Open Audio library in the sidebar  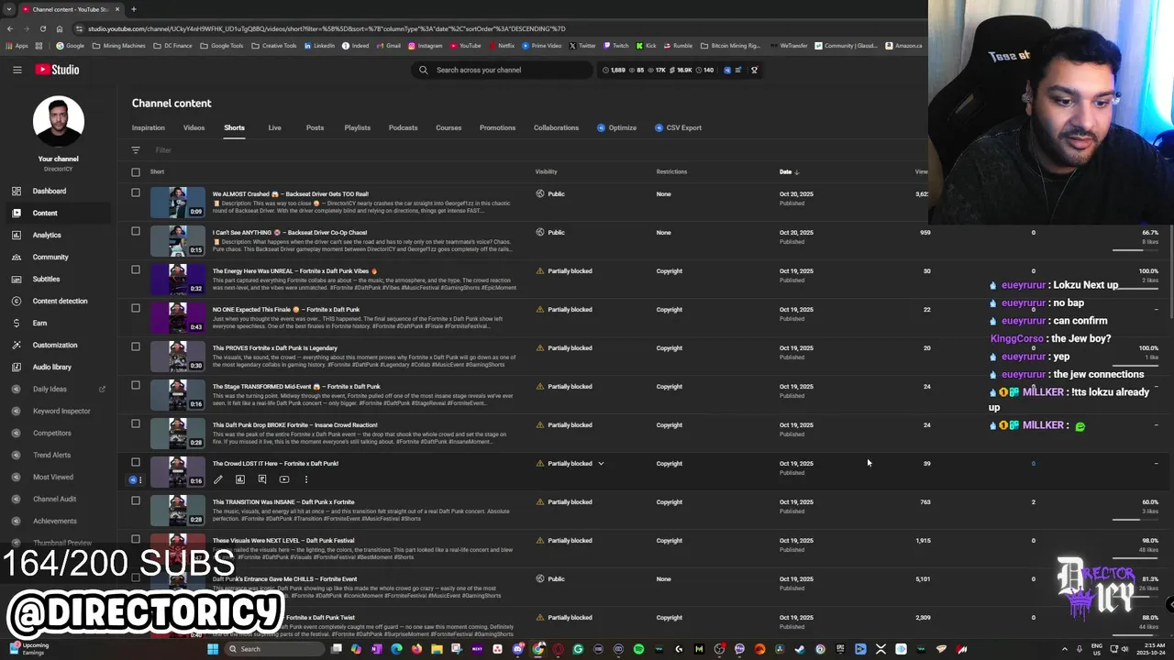coord(51,367)
